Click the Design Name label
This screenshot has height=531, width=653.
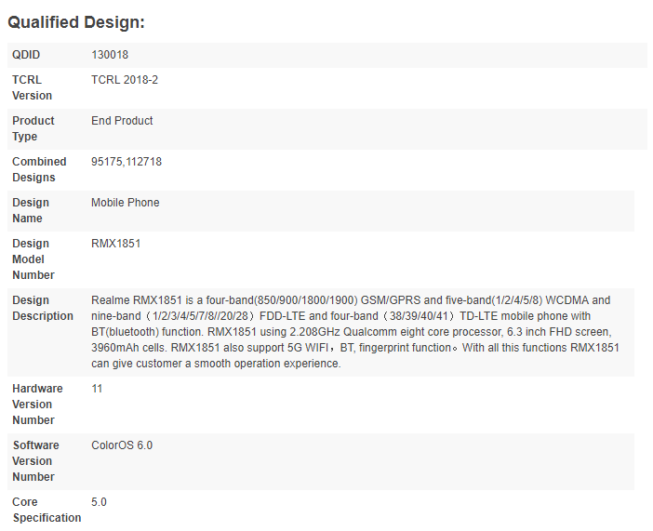[33, 210]
